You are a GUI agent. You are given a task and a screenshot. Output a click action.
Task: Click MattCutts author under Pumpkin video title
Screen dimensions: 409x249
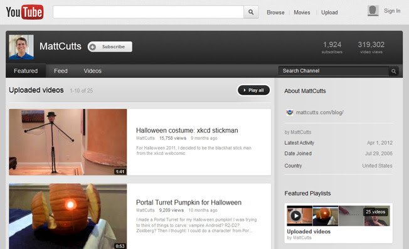click(x=146, y=210)
